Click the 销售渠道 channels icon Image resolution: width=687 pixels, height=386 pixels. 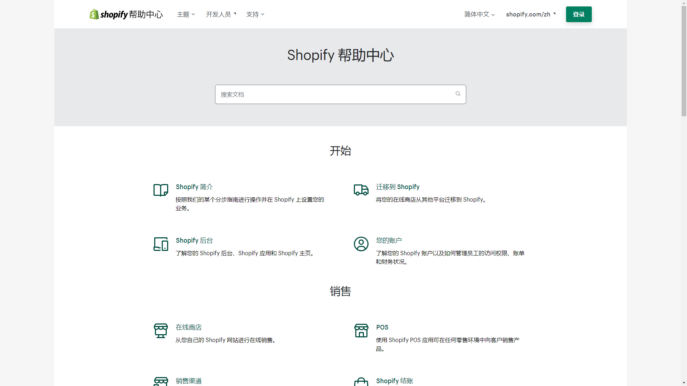click(x=160, y=381)
